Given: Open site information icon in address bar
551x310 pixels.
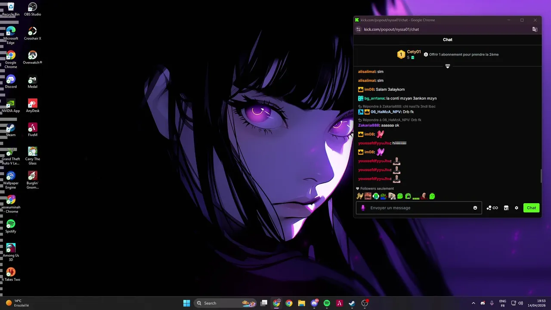Looking at the screenshot, I should (358, 29).
